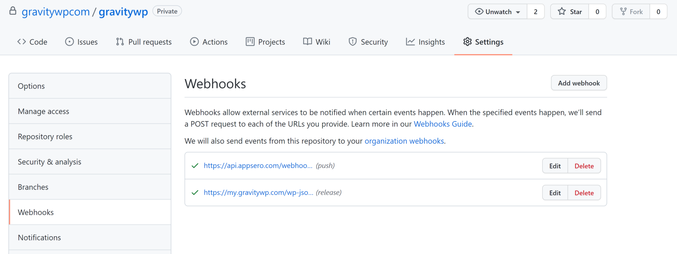The image size is (677, 254).
Task: Open Branches settings in the sidebar
Action: click(x=33, y=187)
